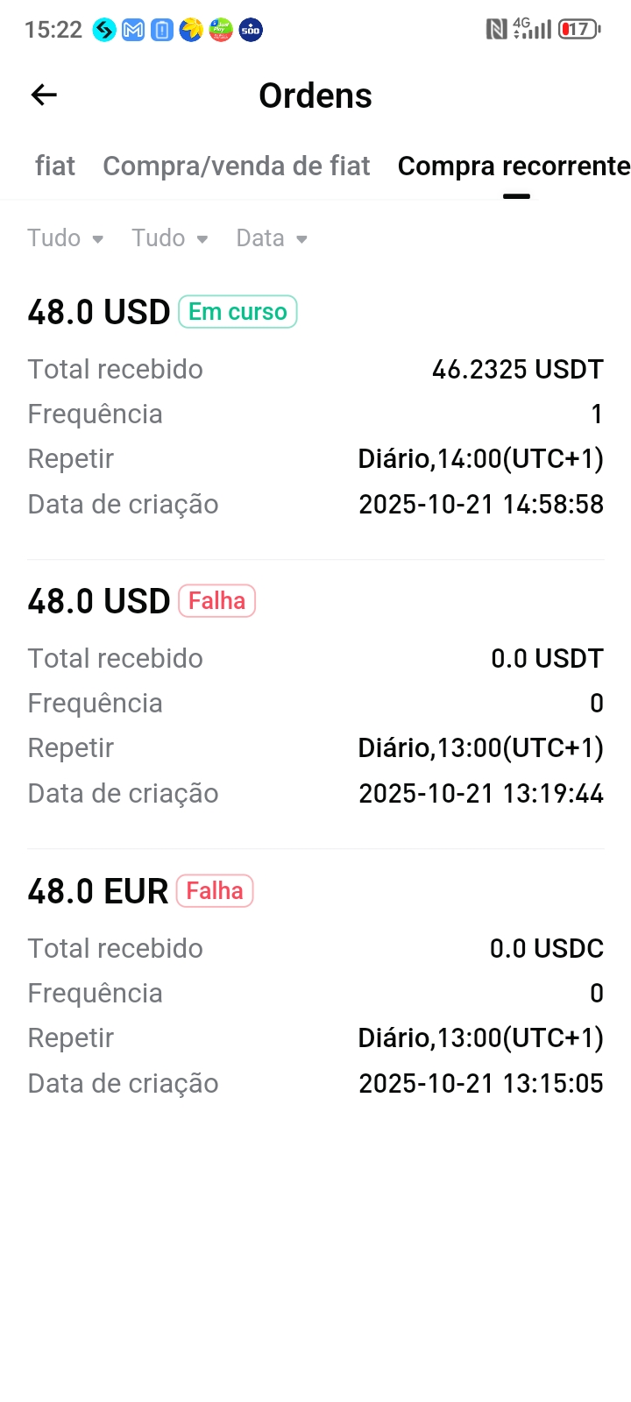Tap the 4G signal strength icon
This screenshot has width=631, height=1402.
click(532, 30)
